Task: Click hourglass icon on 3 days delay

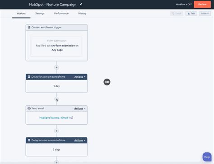Action: coord(29,140)
